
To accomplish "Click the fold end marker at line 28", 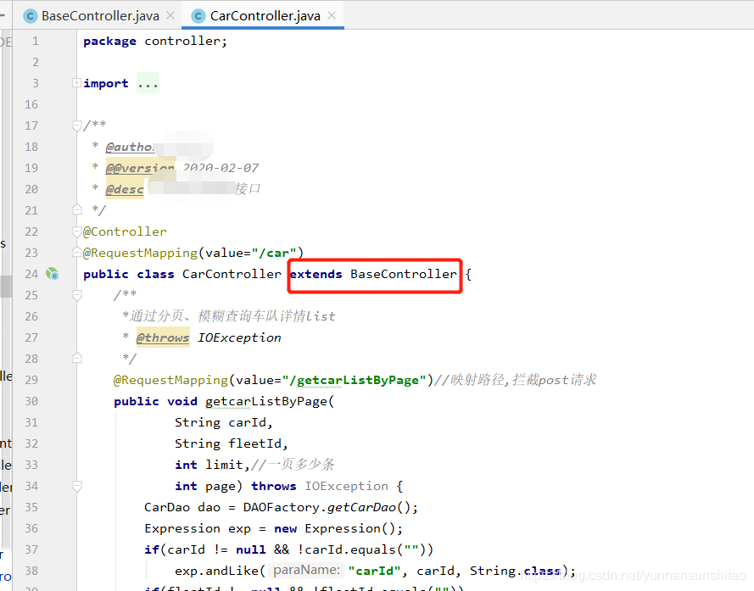I will 77,359.
